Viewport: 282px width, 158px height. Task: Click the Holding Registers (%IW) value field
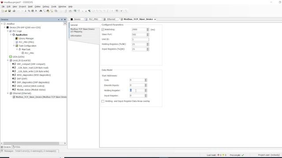click(139, 44)
